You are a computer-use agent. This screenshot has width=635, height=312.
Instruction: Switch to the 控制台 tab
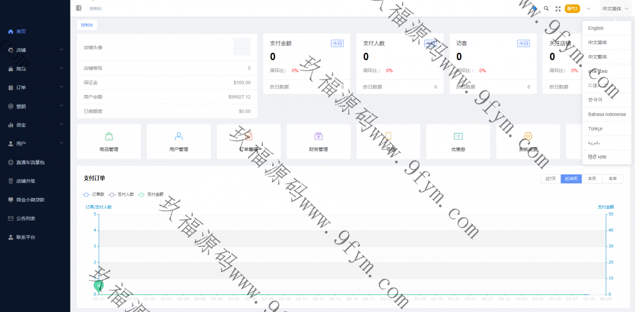click(87, 25)
